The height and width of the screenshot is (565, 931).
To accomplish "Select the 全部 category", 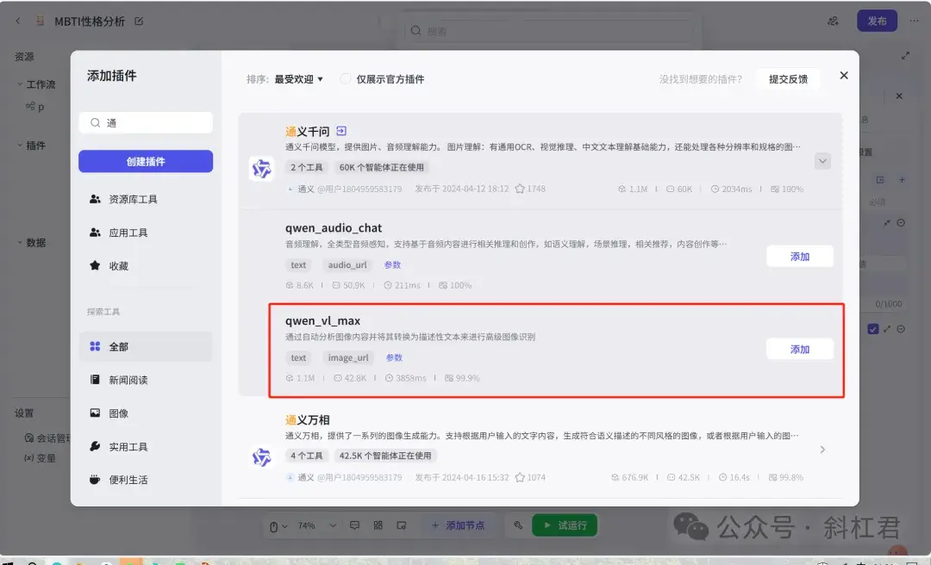I will coord(146,346).
